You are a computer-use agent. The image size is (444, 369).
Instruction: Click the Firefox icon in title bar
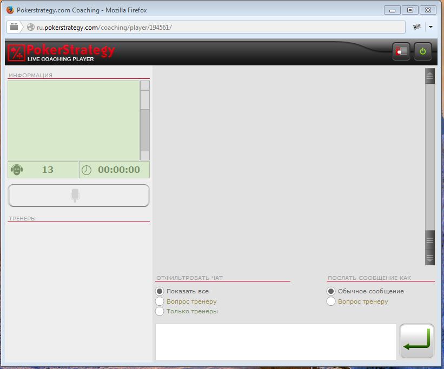[x=10, y=10]
